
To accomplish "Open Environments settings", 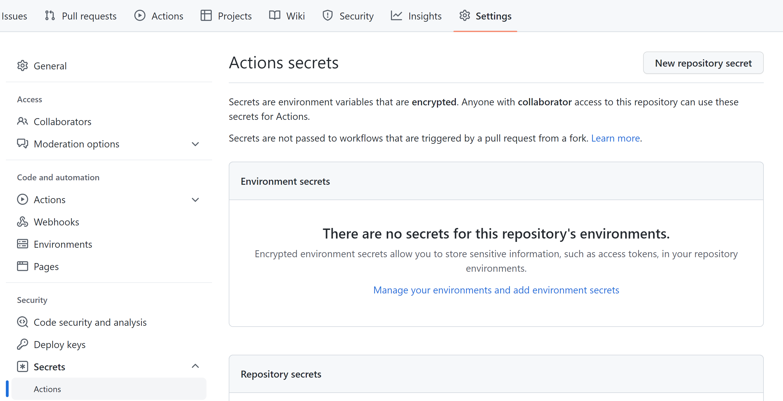I will (x=109, y=244).
